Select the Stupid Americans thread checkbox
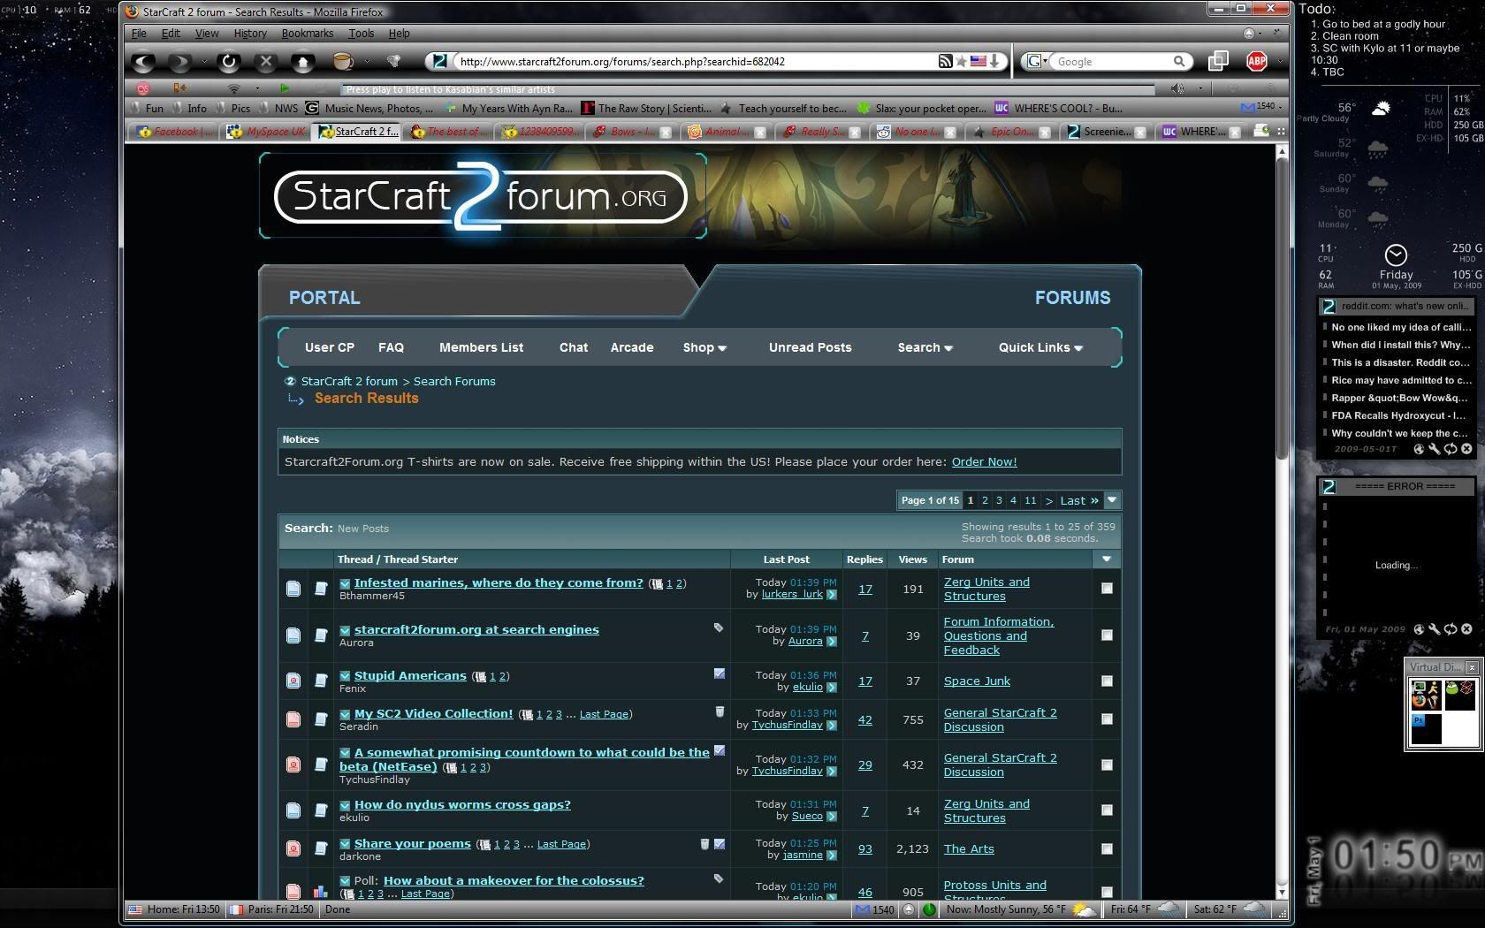This screenshot has height=928, width=1485. pos(1107,681)
